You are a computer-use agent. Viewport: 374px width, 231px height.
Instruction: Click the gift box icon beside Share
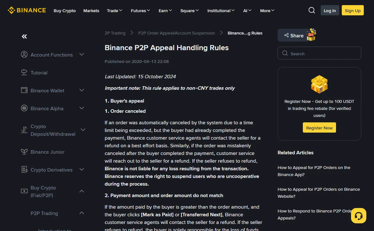tap(311, 35)
